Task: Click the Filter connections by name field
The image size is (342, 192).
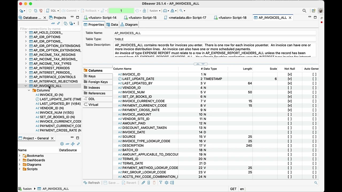Action: click(49, 29)
